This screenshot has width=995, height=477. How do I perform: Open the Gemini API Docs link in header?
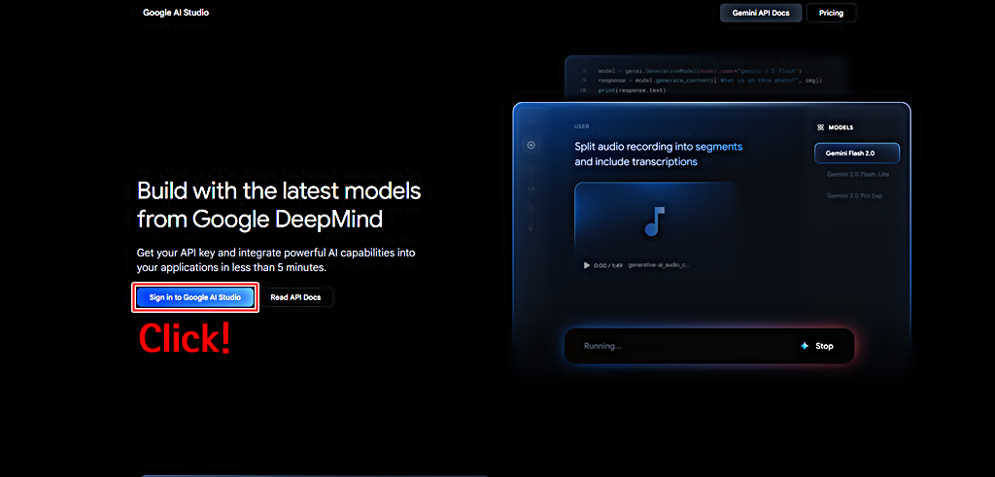coord(761,13)
